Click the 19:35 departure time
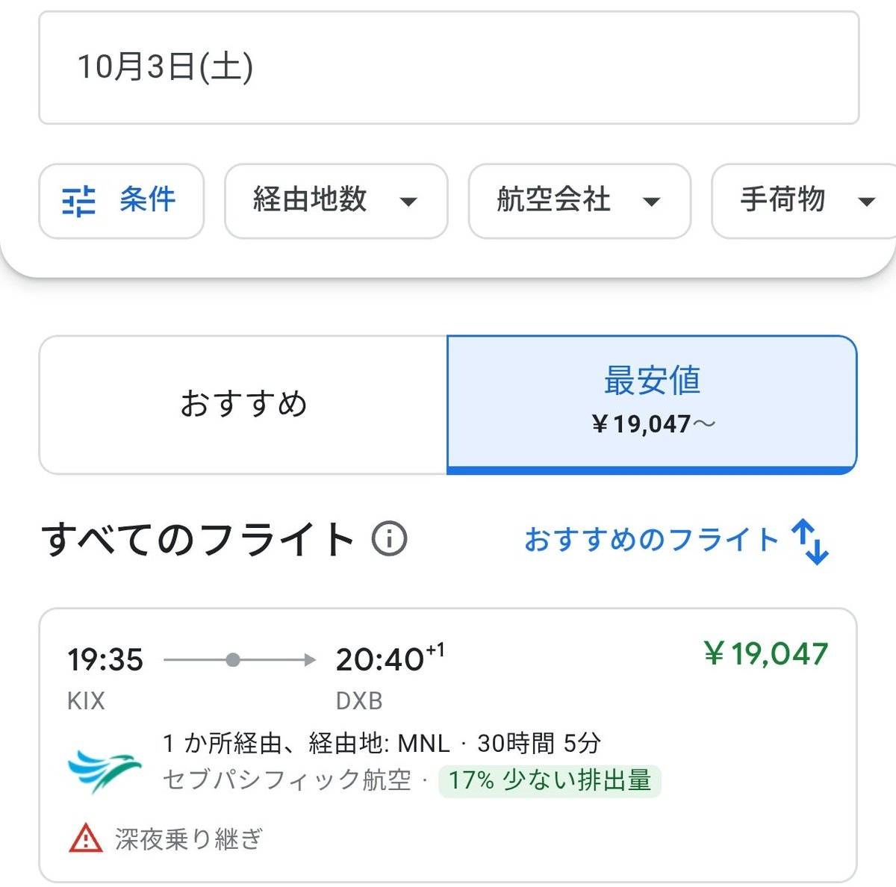This screenshot has height=887, width=896. (x=105, y=660)
